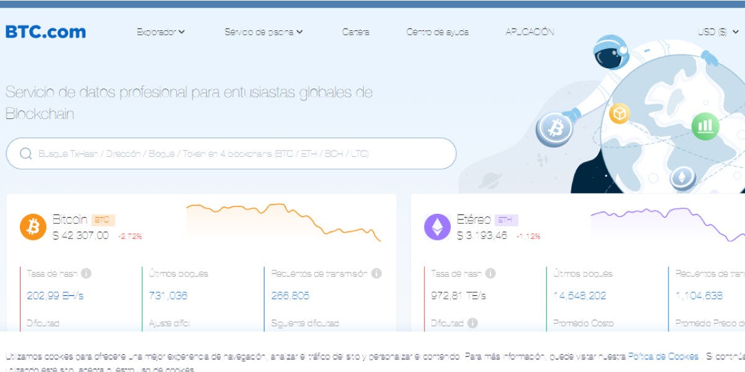
Task: Click the purple Ethereum coin icon
Action: [437, 227]
